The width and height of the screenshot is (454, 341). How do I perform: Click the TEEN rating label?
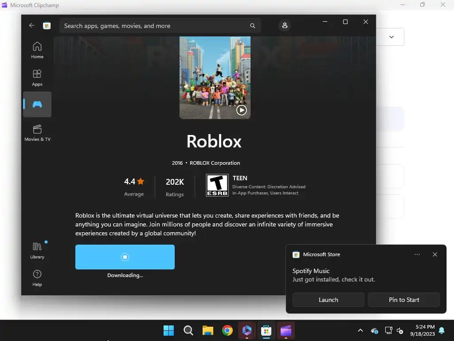(240, 178)
